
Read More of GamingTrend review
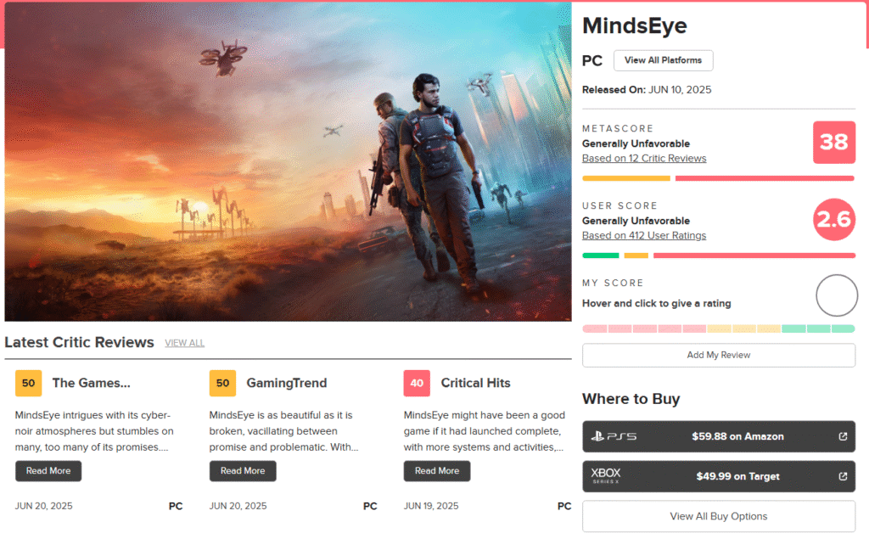coord(243,471)
